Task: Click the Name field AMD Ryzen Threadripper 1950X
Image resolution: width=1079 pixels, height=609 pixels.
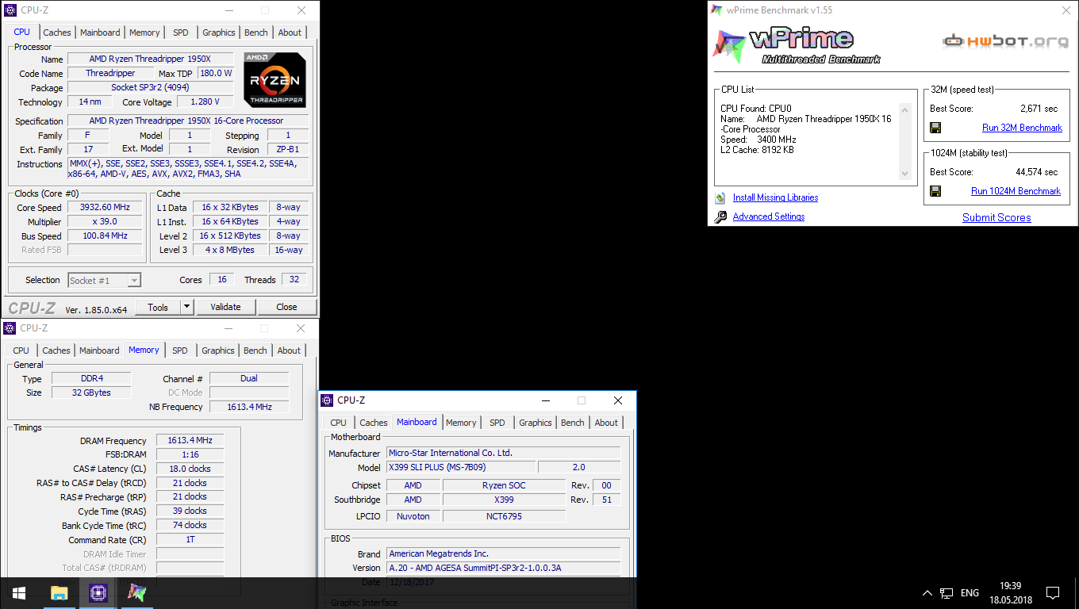Action: (150, 59)
